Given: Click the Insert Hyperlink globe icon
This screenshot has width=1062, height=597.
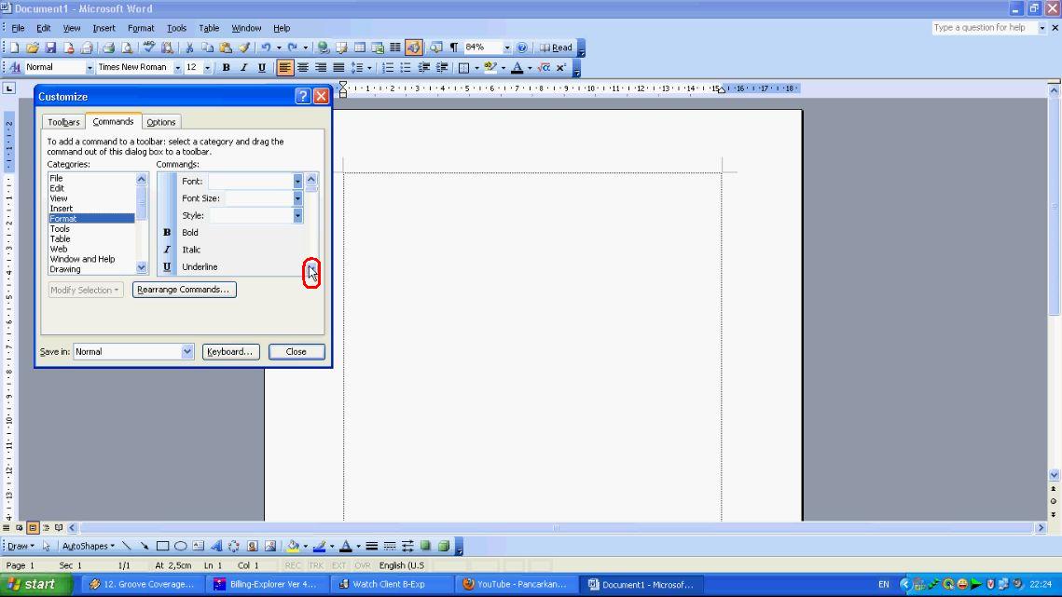Looking at the screenshot, I should click(x=323, y=47).
